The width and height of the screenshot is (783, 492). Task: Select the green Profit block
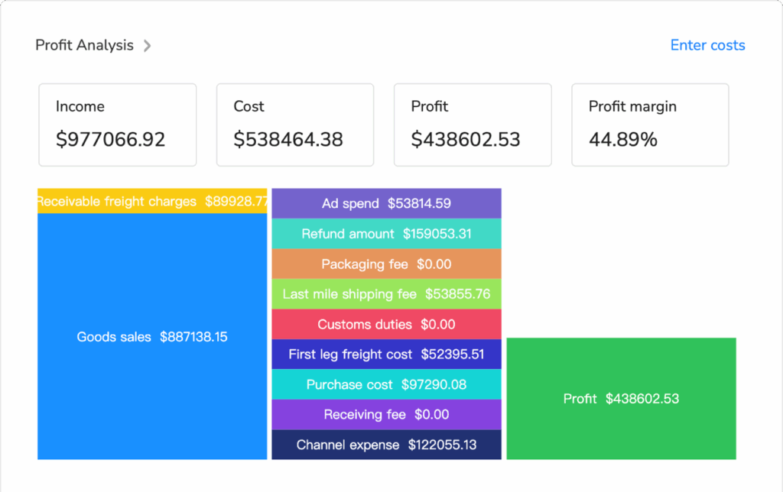[x=621, y=399]
